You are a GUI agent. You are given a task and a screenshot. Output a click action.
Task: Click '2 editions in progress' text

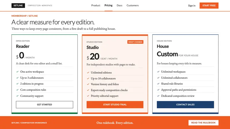pos(32,84)
